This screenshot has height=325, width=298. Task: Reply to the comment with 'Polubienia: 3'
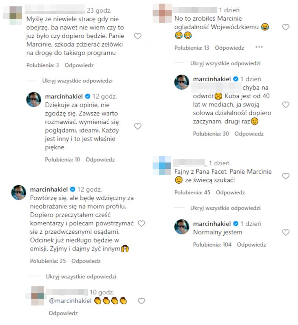click(x=79, y=65)
